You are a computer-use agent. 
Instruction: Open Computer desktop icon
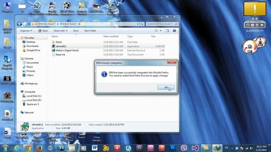tap(7, 7)
